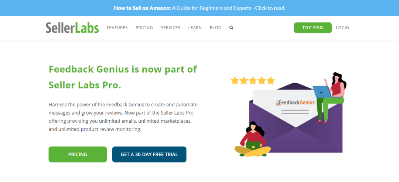
Task: Click the green Try Pro button
Action: pyautogui.click(x=313, y=28)
